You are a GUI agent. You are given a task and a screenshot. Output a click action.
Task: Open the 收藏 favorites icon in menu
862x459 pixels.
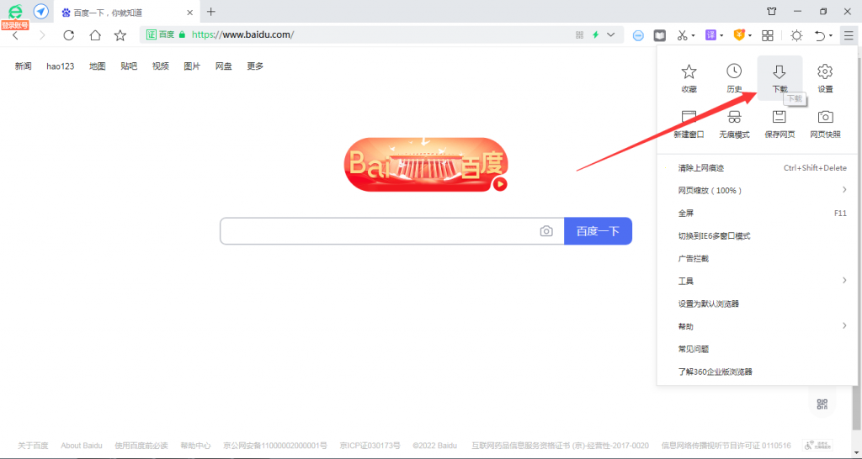click(689, 78)
